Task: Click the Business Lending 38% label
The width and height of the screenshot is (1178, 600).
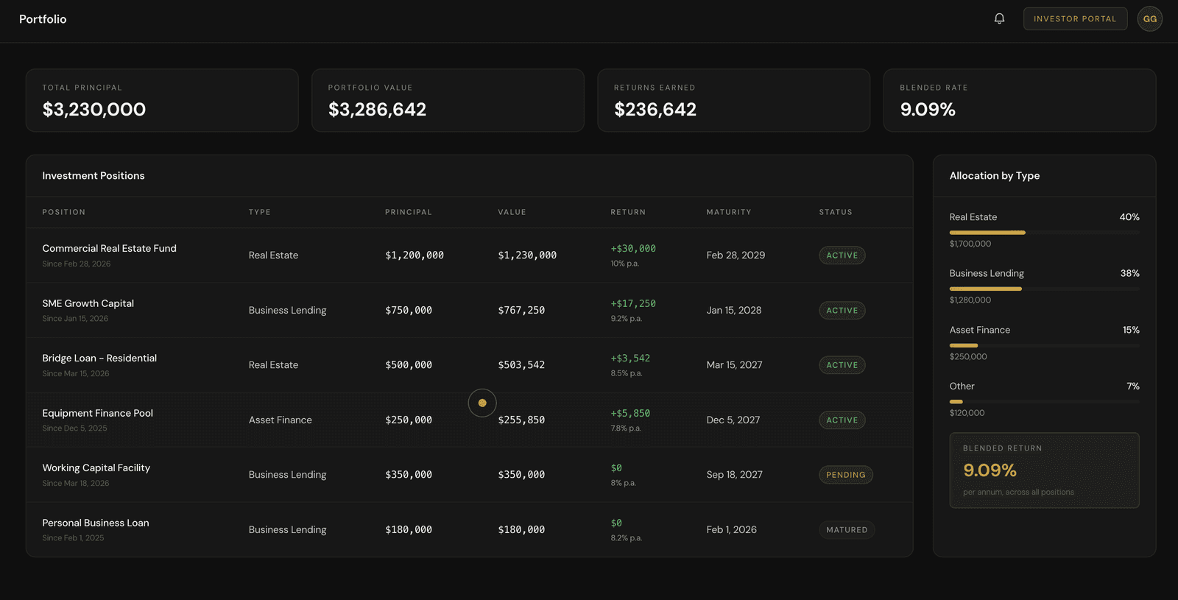Action: pyautogui.click(x=1129, y=273)
